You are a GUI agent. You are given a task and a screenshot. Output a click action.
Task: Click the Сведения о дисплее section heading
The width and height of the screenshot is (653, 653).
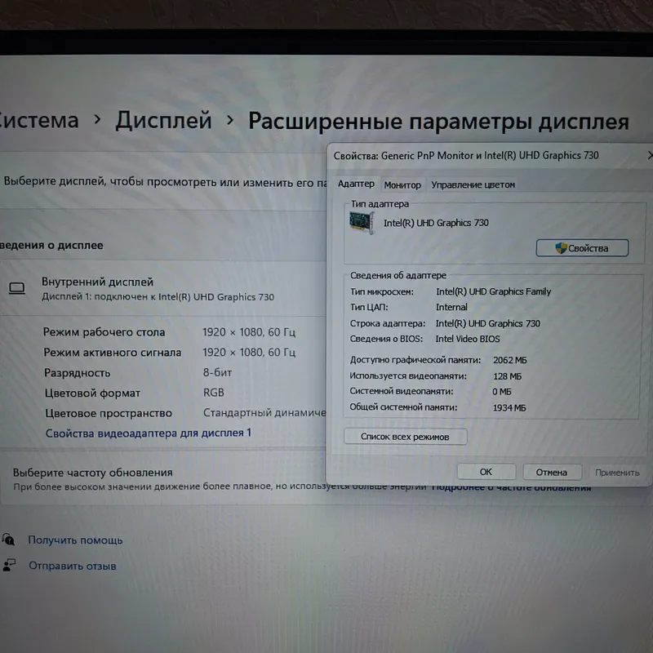click(51, 246)
